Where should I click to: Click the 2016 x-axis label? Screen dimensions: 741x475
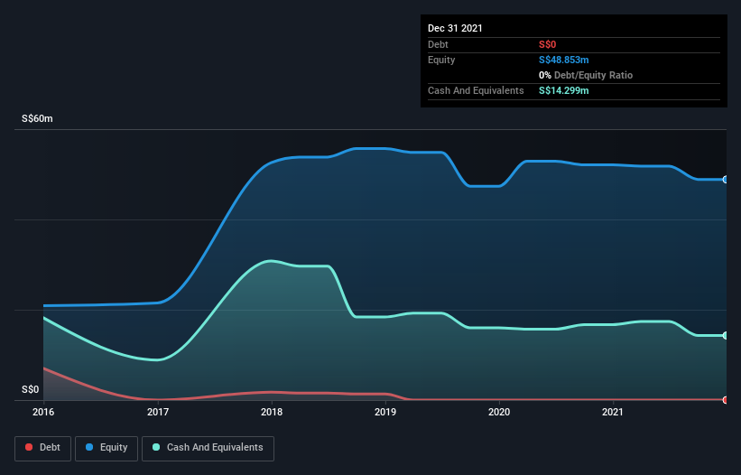tap(43, 412)
